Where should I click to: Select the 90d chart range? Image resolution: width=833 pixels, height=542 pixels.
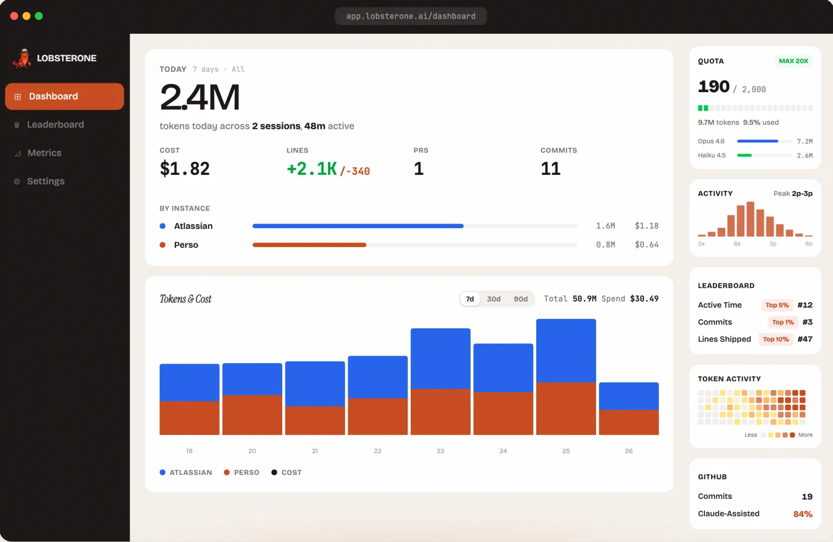click(521, 299)
